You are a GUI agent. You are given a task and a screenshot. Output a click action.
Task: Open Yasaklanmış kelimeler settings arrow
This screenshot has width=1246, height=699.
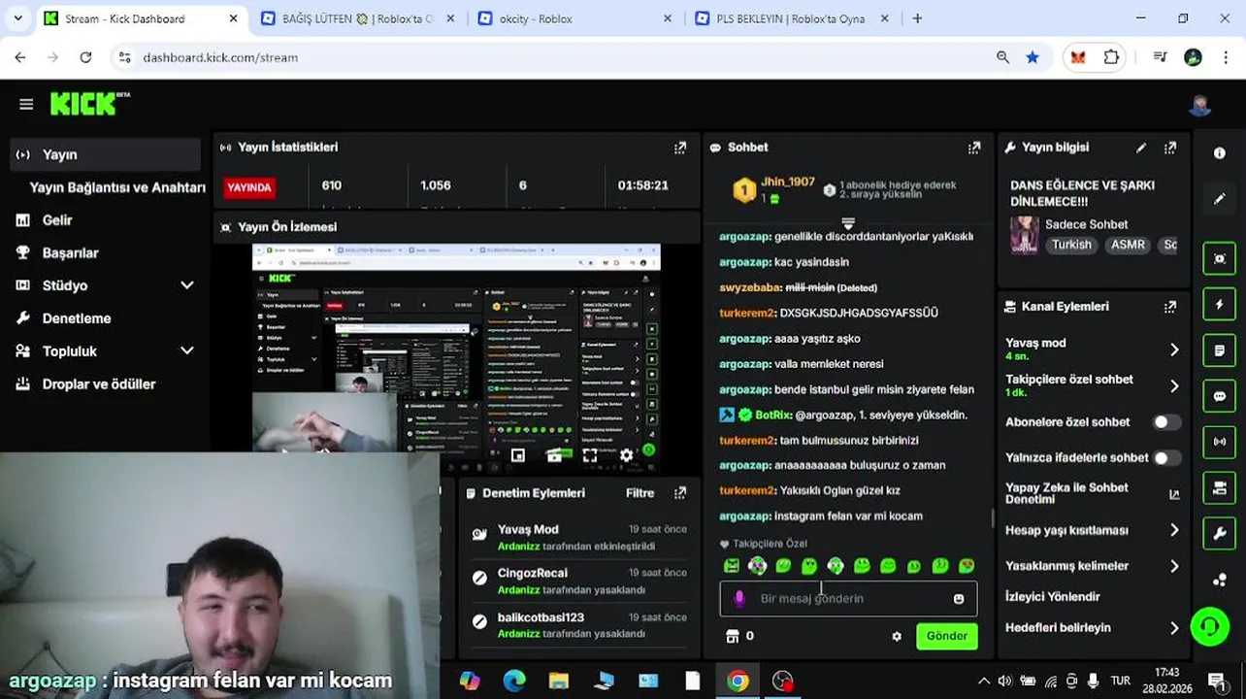coord(1174,566)
